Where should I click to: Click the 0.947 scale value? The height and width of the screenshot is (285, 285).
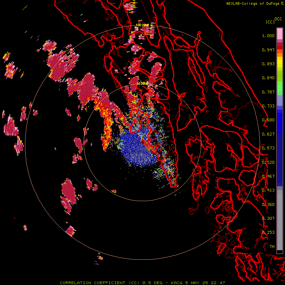coord(268,50)
